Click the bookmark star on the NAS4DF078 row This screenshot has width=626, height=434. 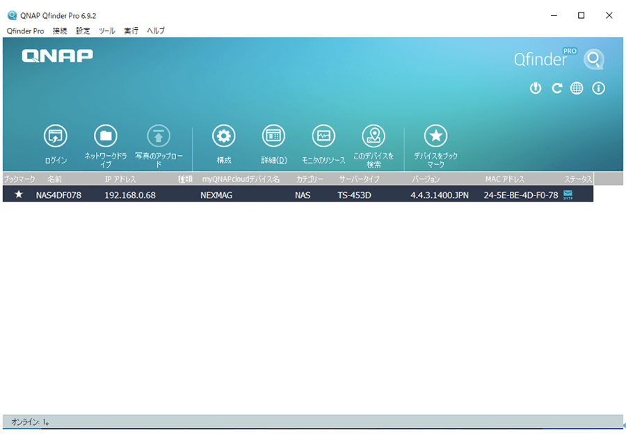pos(18,195)
